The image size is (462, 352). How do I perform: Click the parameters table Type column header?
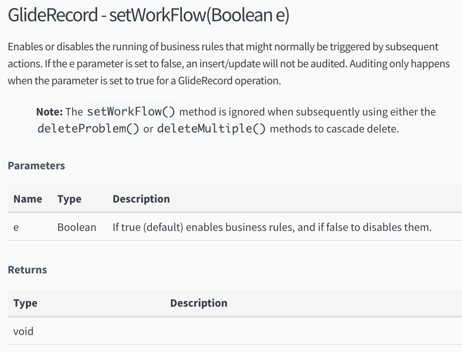coord(69,199)
